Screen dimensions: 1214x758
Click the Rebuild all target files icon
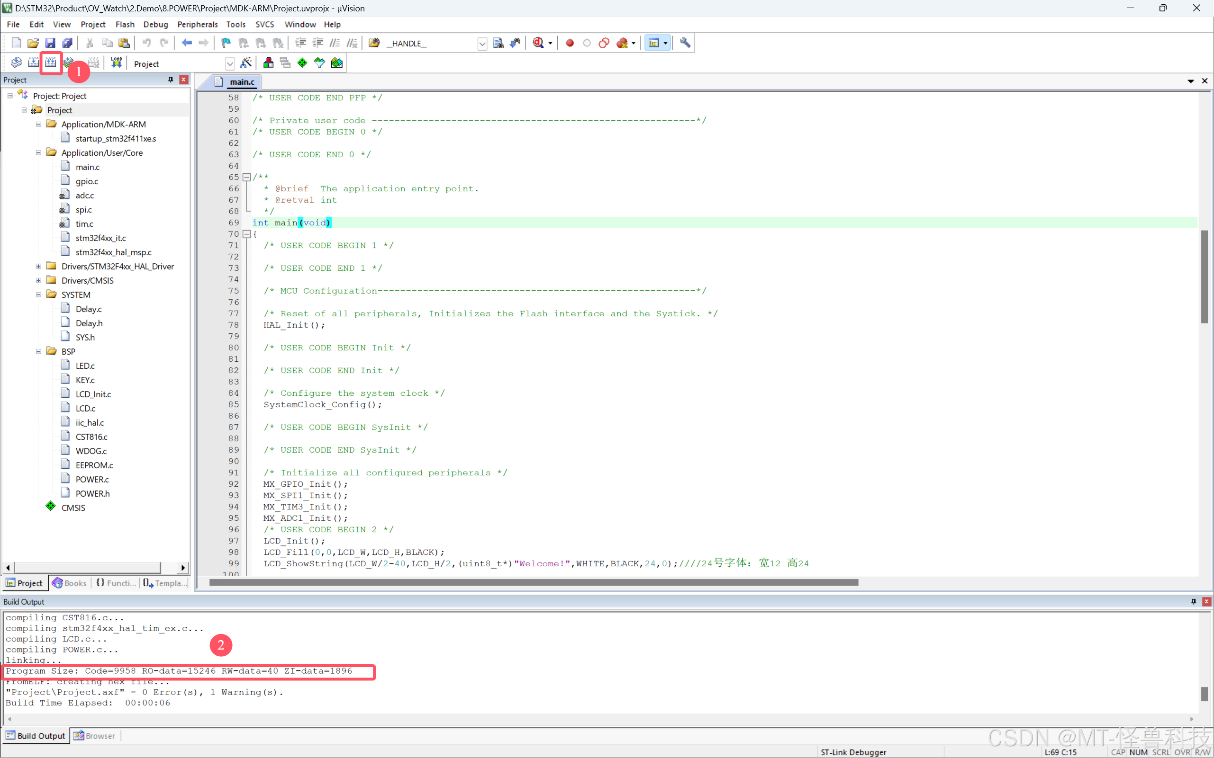(x=51, y=62)
